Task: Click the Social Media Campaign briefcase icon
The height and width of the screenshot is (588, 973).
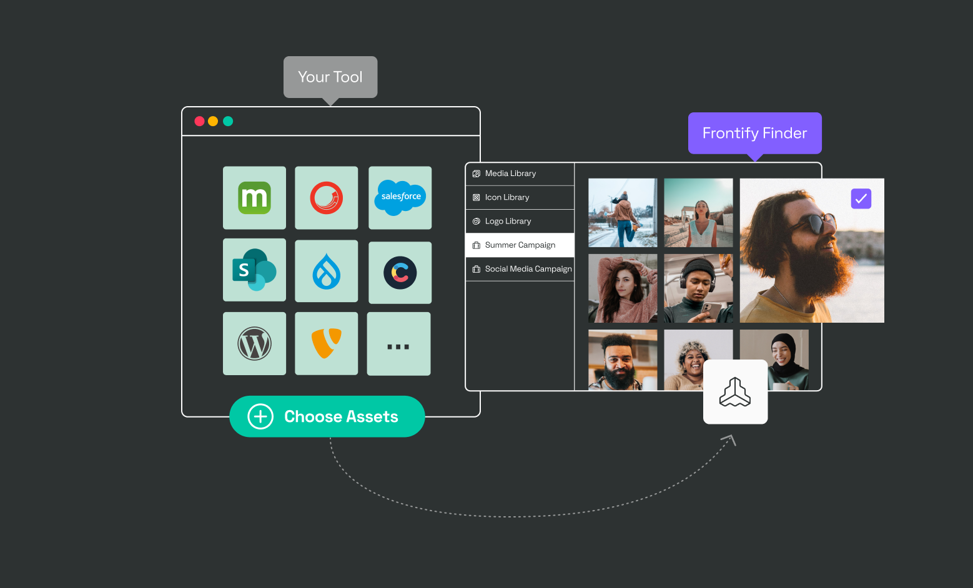Action: click(x=477, y=269)
